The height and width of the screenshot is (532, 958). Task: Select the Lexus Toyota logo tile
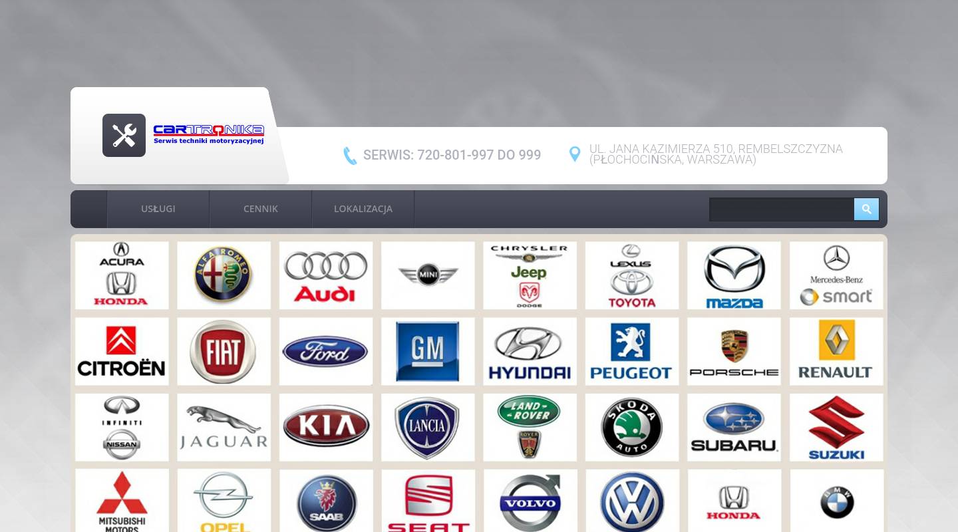coord(632,275)
